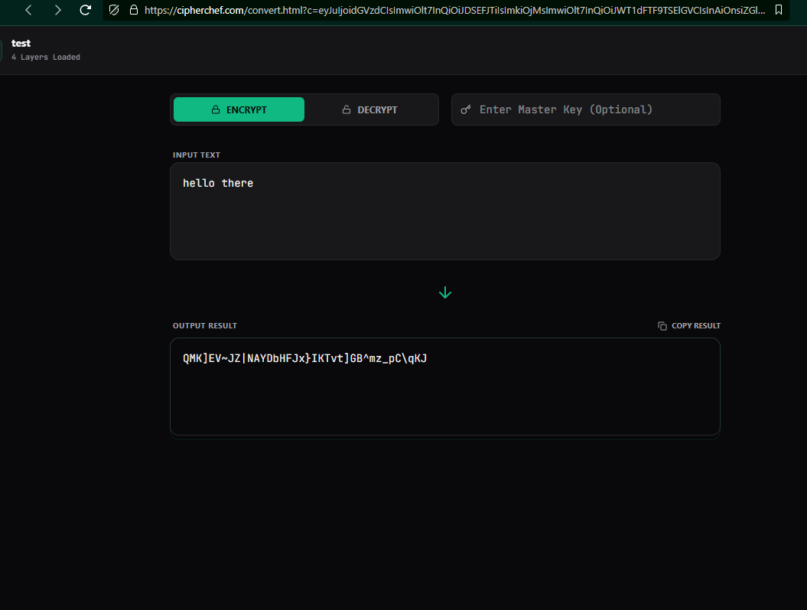Select the encrypted output text area
The image size is (807, 610).
tap(444, 387)
